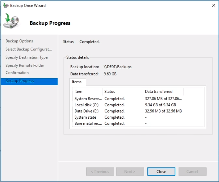The image size is (219, 182).
Task: Select the System state row
Action: (x=138, y=117)
